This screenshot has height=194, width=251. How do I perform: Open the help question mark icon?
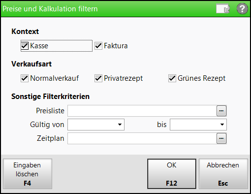coord(242,9)
